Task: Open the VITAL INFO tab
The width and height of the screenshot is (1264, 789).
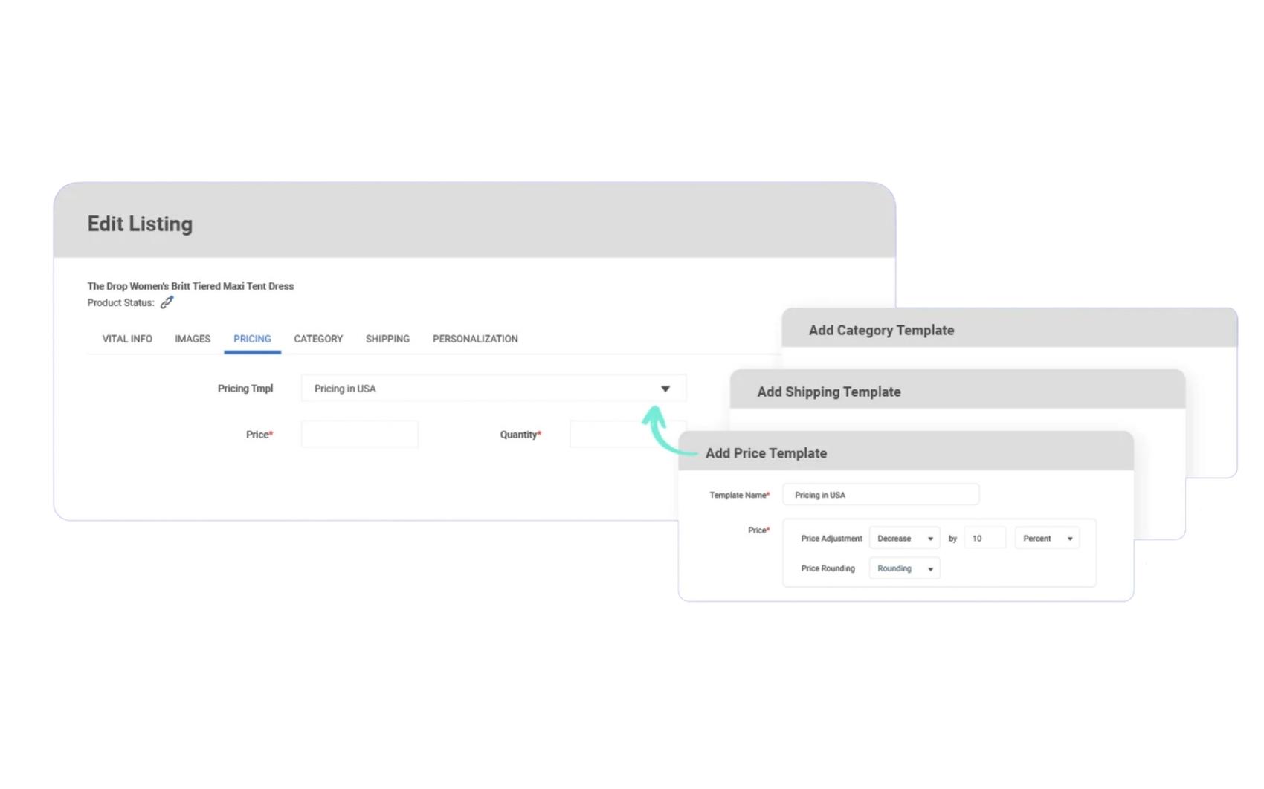Action: [x=127, y=339]
